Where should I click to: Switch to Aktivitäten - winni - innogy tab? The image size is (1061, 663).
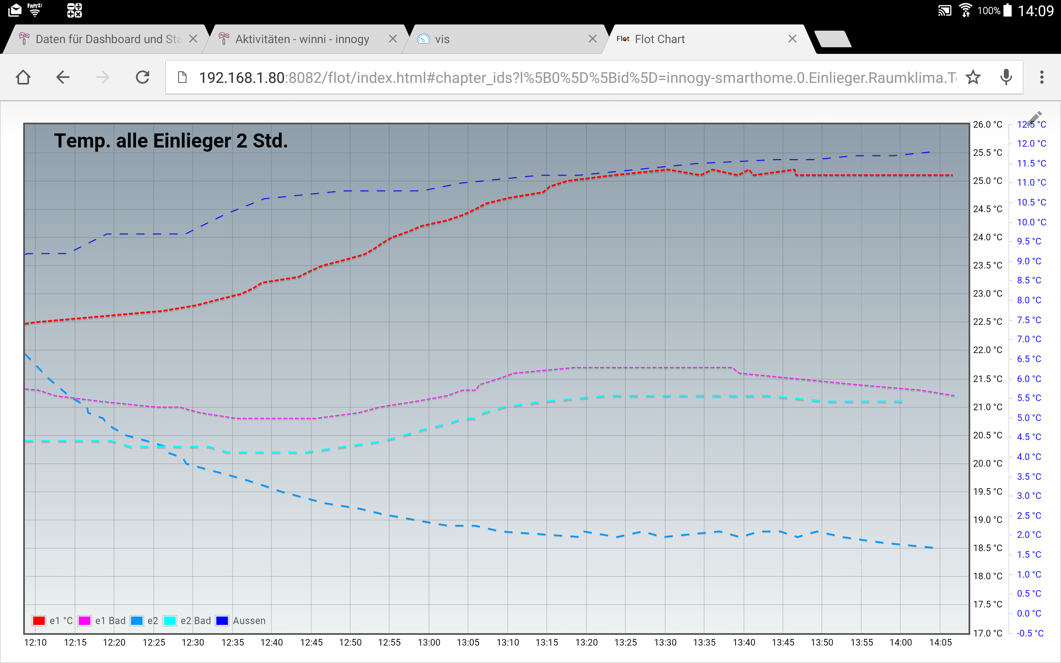302,39
